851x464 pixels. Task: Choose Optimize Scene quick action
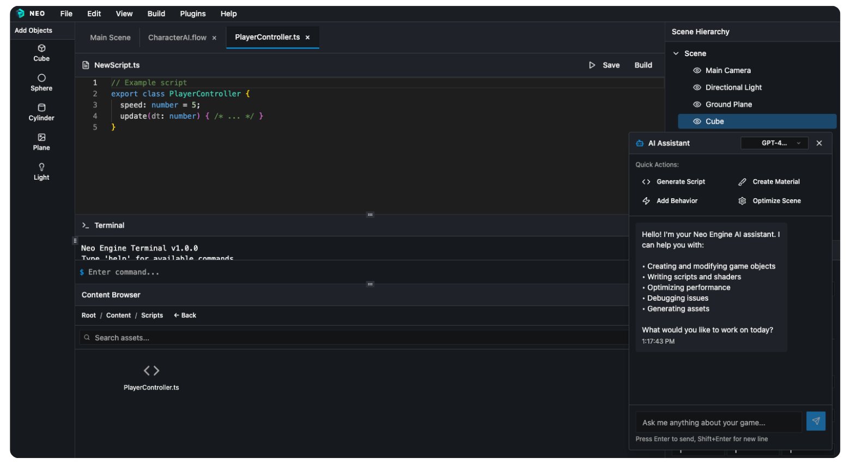[770, 201]
